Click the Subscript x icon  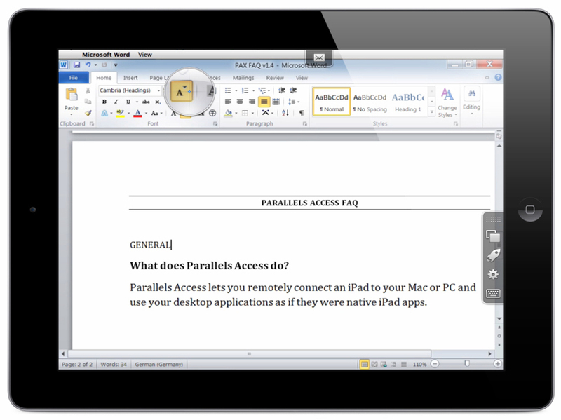pyautogui.click(x=158, y=102)
